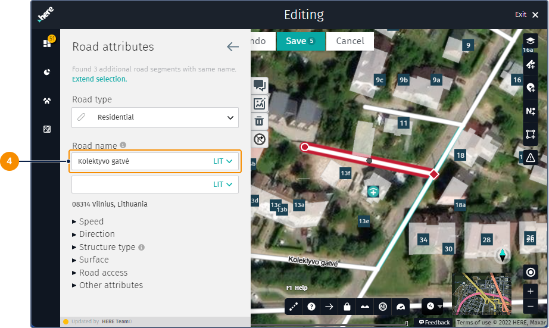The width and height of the screenshot is (549, 328).
Task: Click the speedometer gauge icon
Action: (401, 307)
